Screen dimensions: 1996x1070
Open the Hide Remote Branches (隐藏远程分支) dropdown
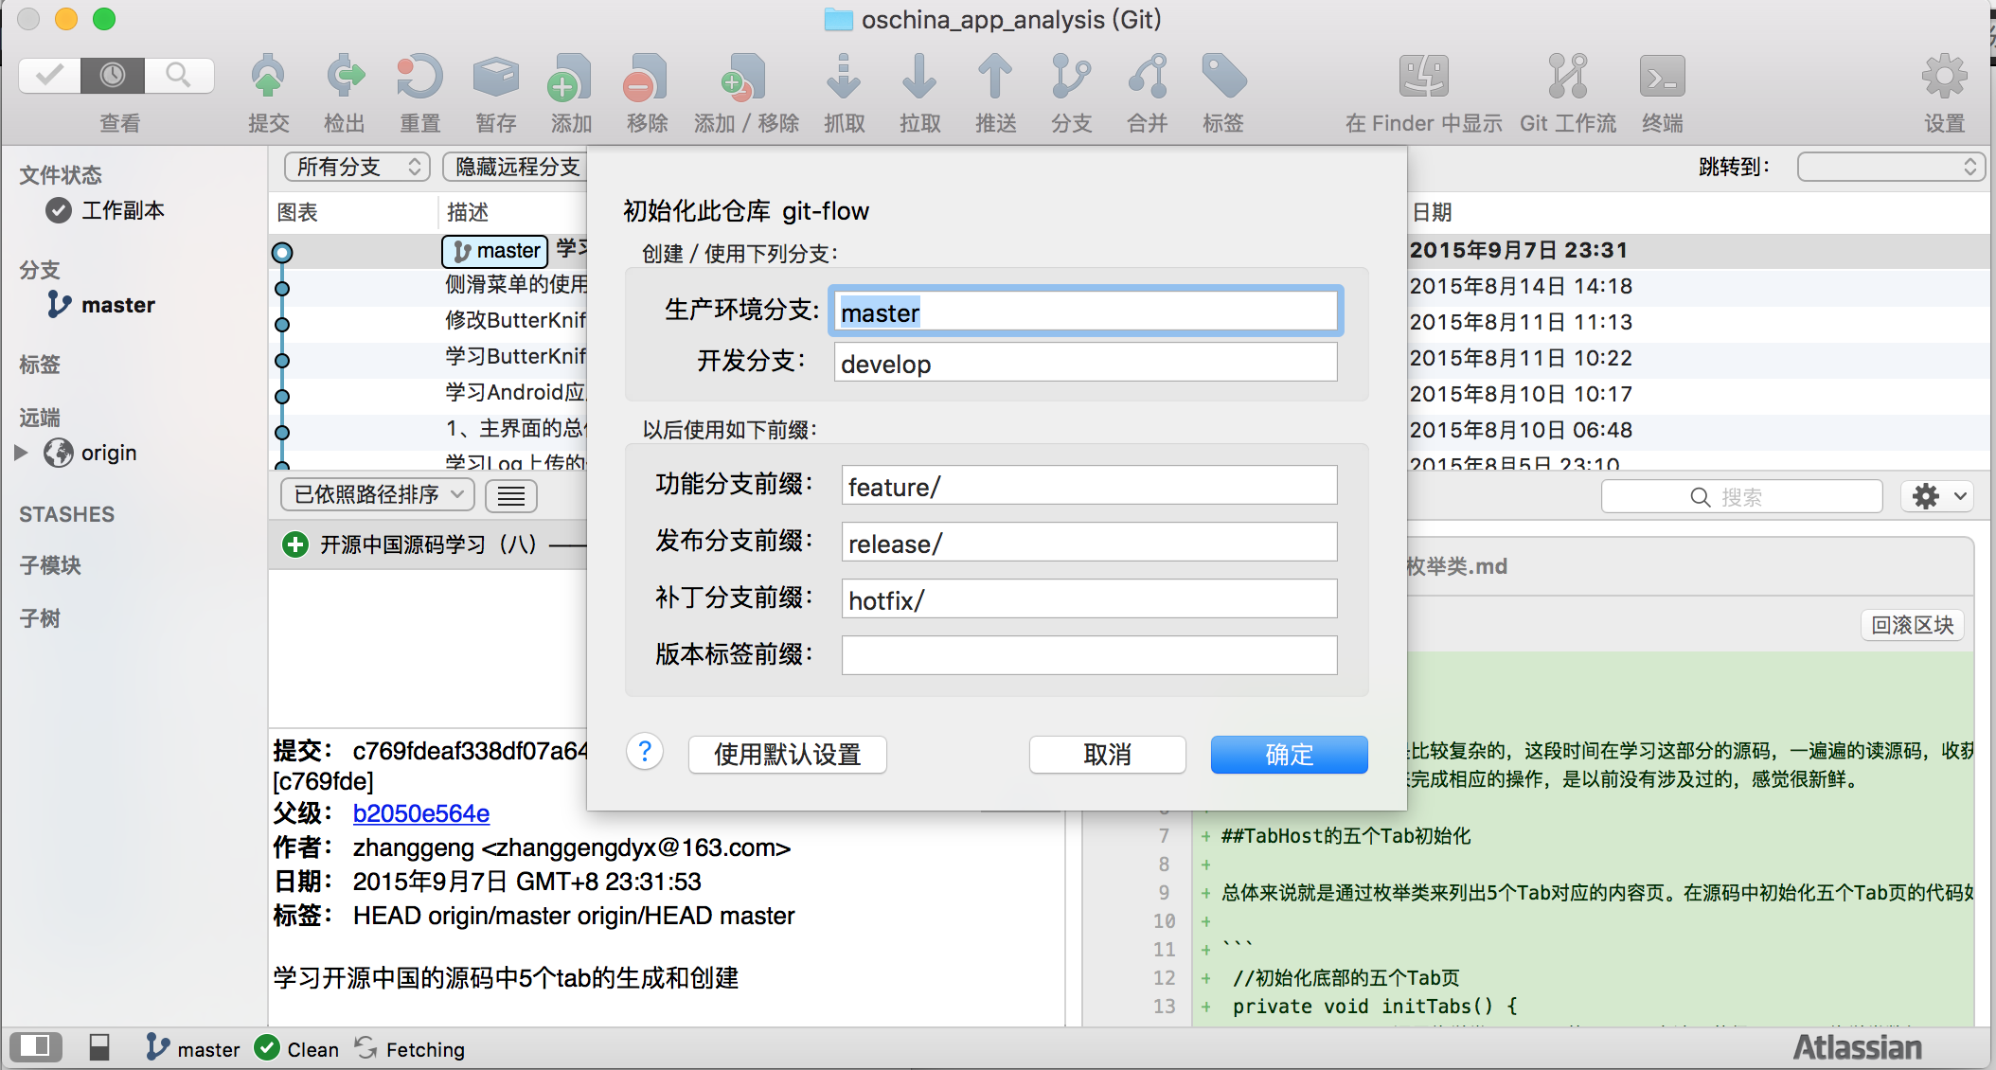[515, 167]
